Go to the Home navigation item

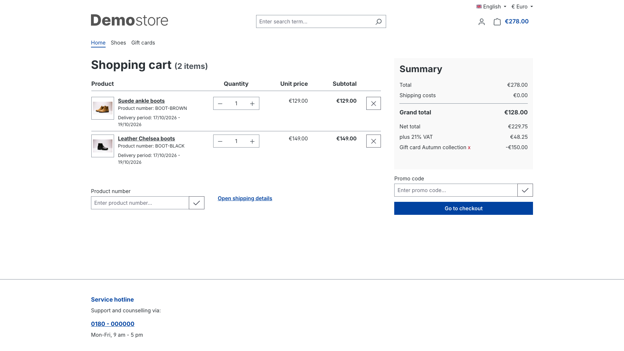[98, 43]
